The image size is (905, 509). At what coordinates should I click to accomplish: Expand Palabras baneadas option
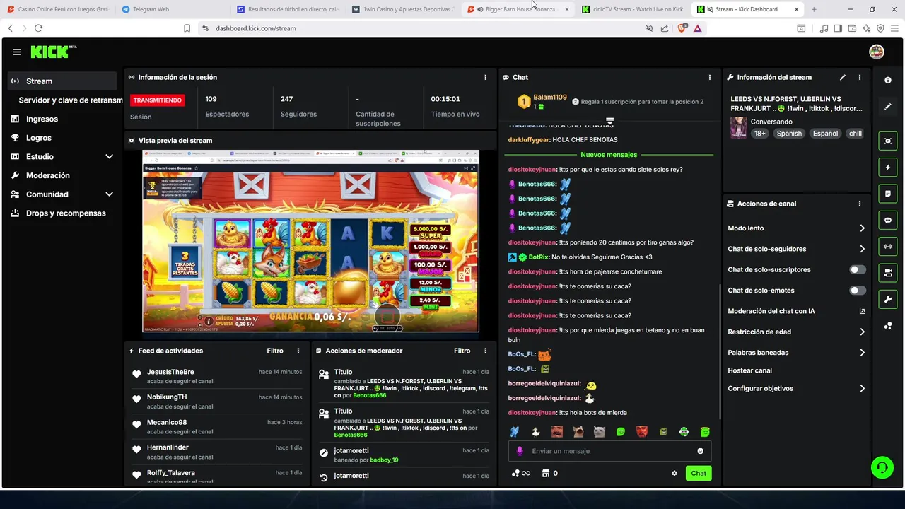click(x=796, y=352)
